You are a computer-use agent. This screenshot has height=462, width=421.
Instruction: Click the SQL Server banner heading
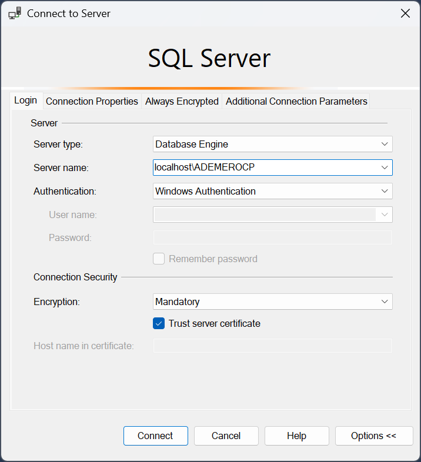[209, 58]
